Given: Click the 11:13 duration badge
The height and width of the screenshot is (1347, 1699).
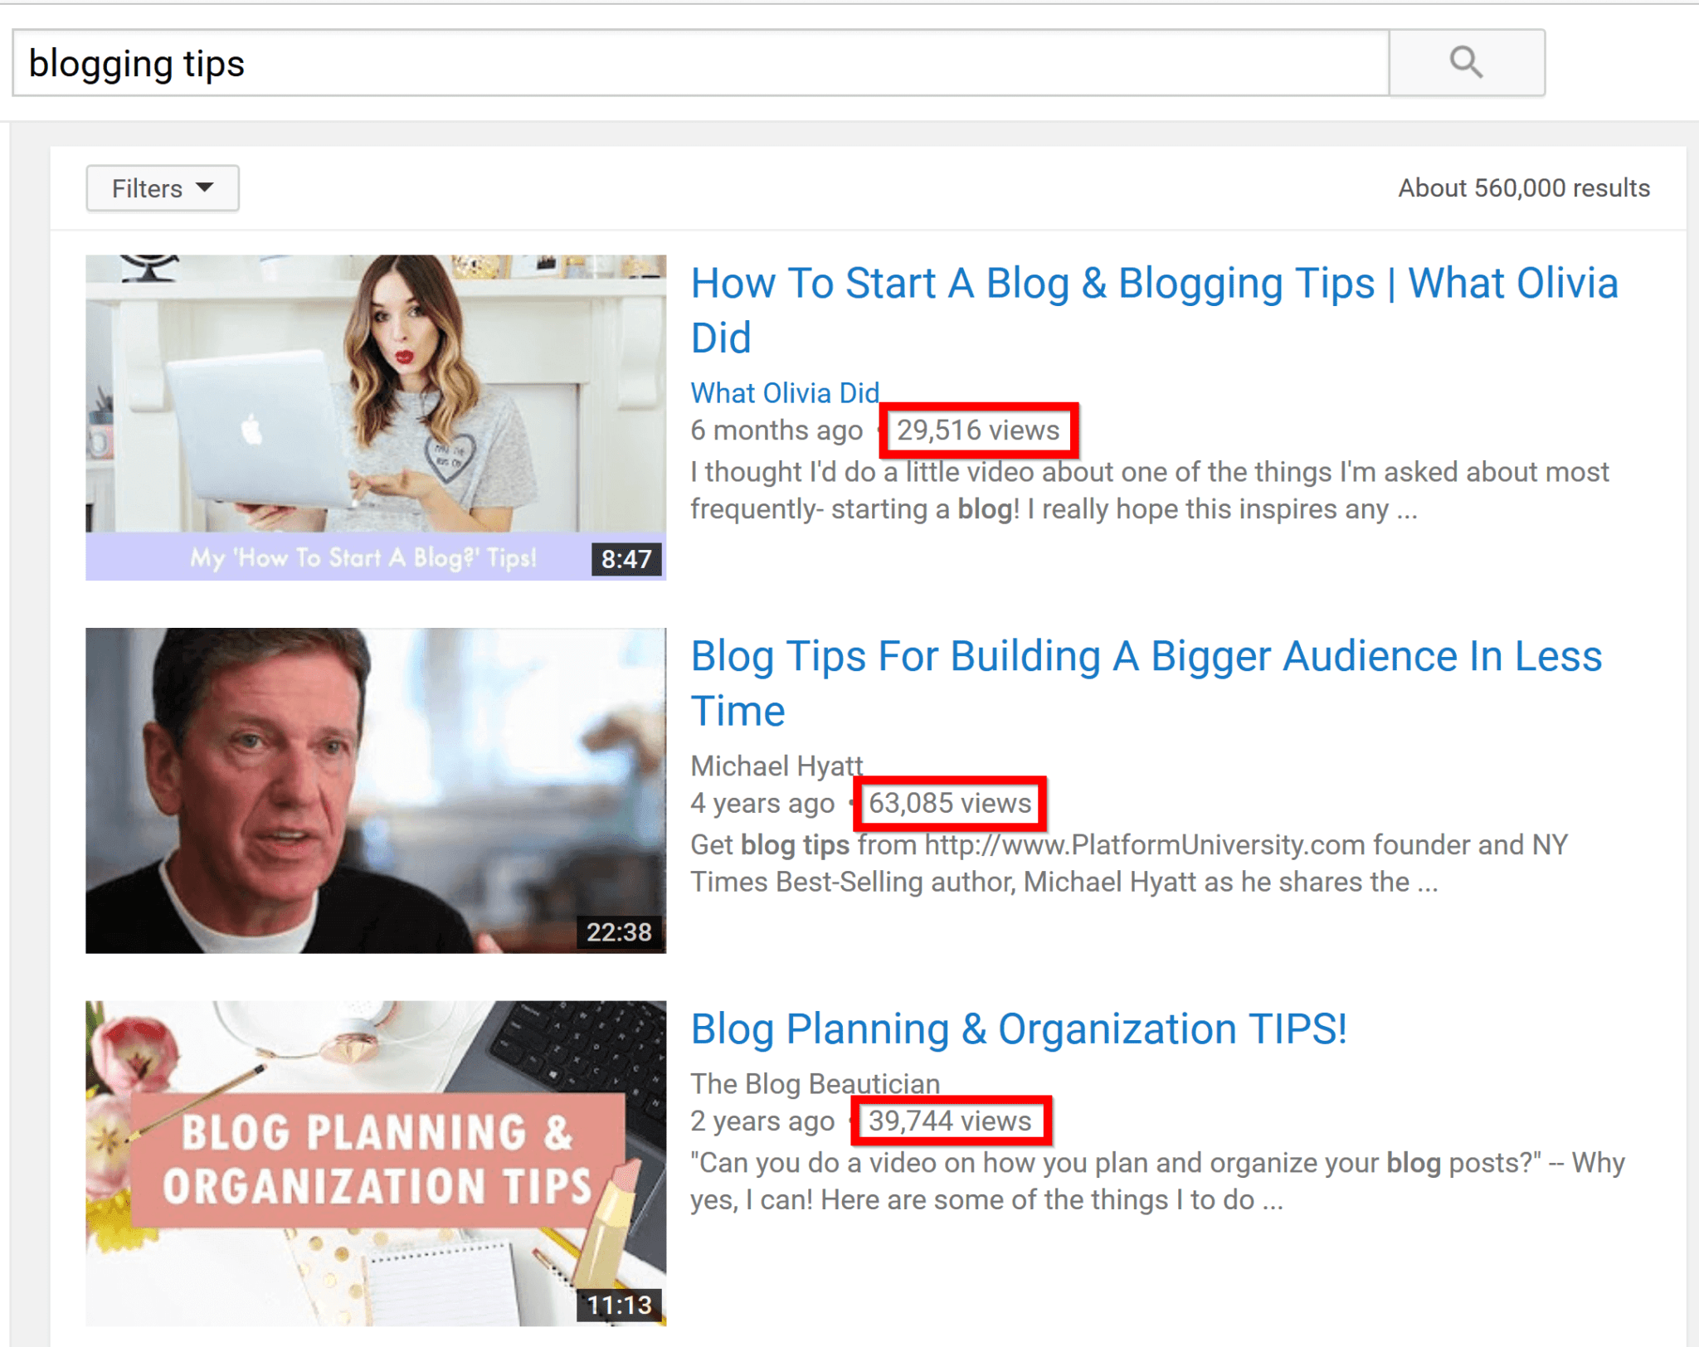Looking at the screenshot, I should coord(617,1304).
